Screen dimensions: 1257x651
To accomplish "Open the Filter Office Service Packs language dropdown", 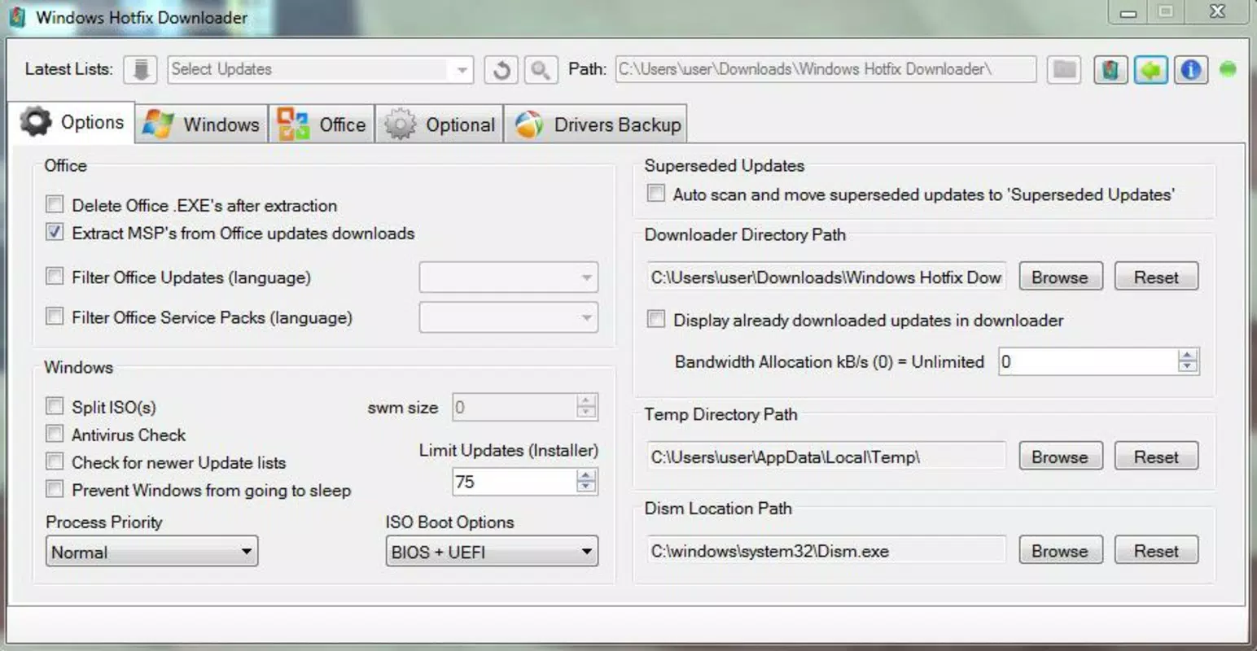I will 509,317.
